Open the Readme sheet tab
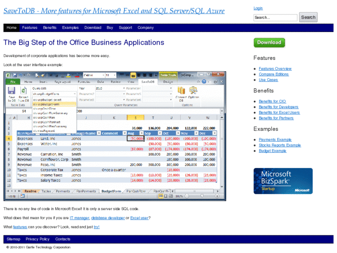 (30, 191)
